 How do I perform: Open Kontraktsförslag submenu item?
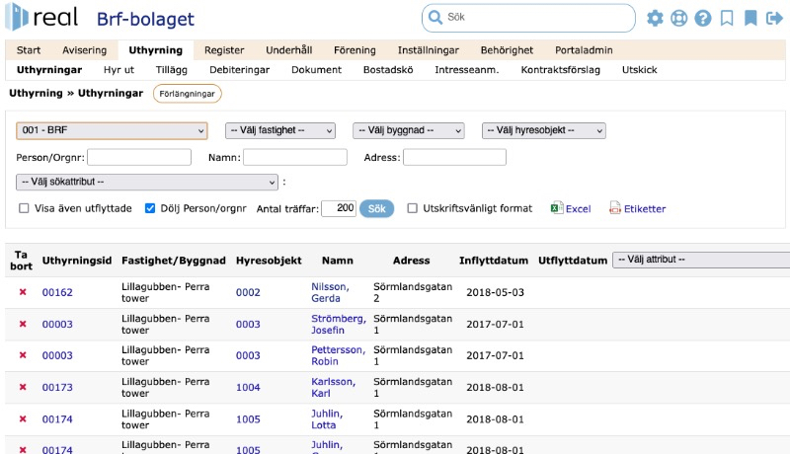[560, 69]
